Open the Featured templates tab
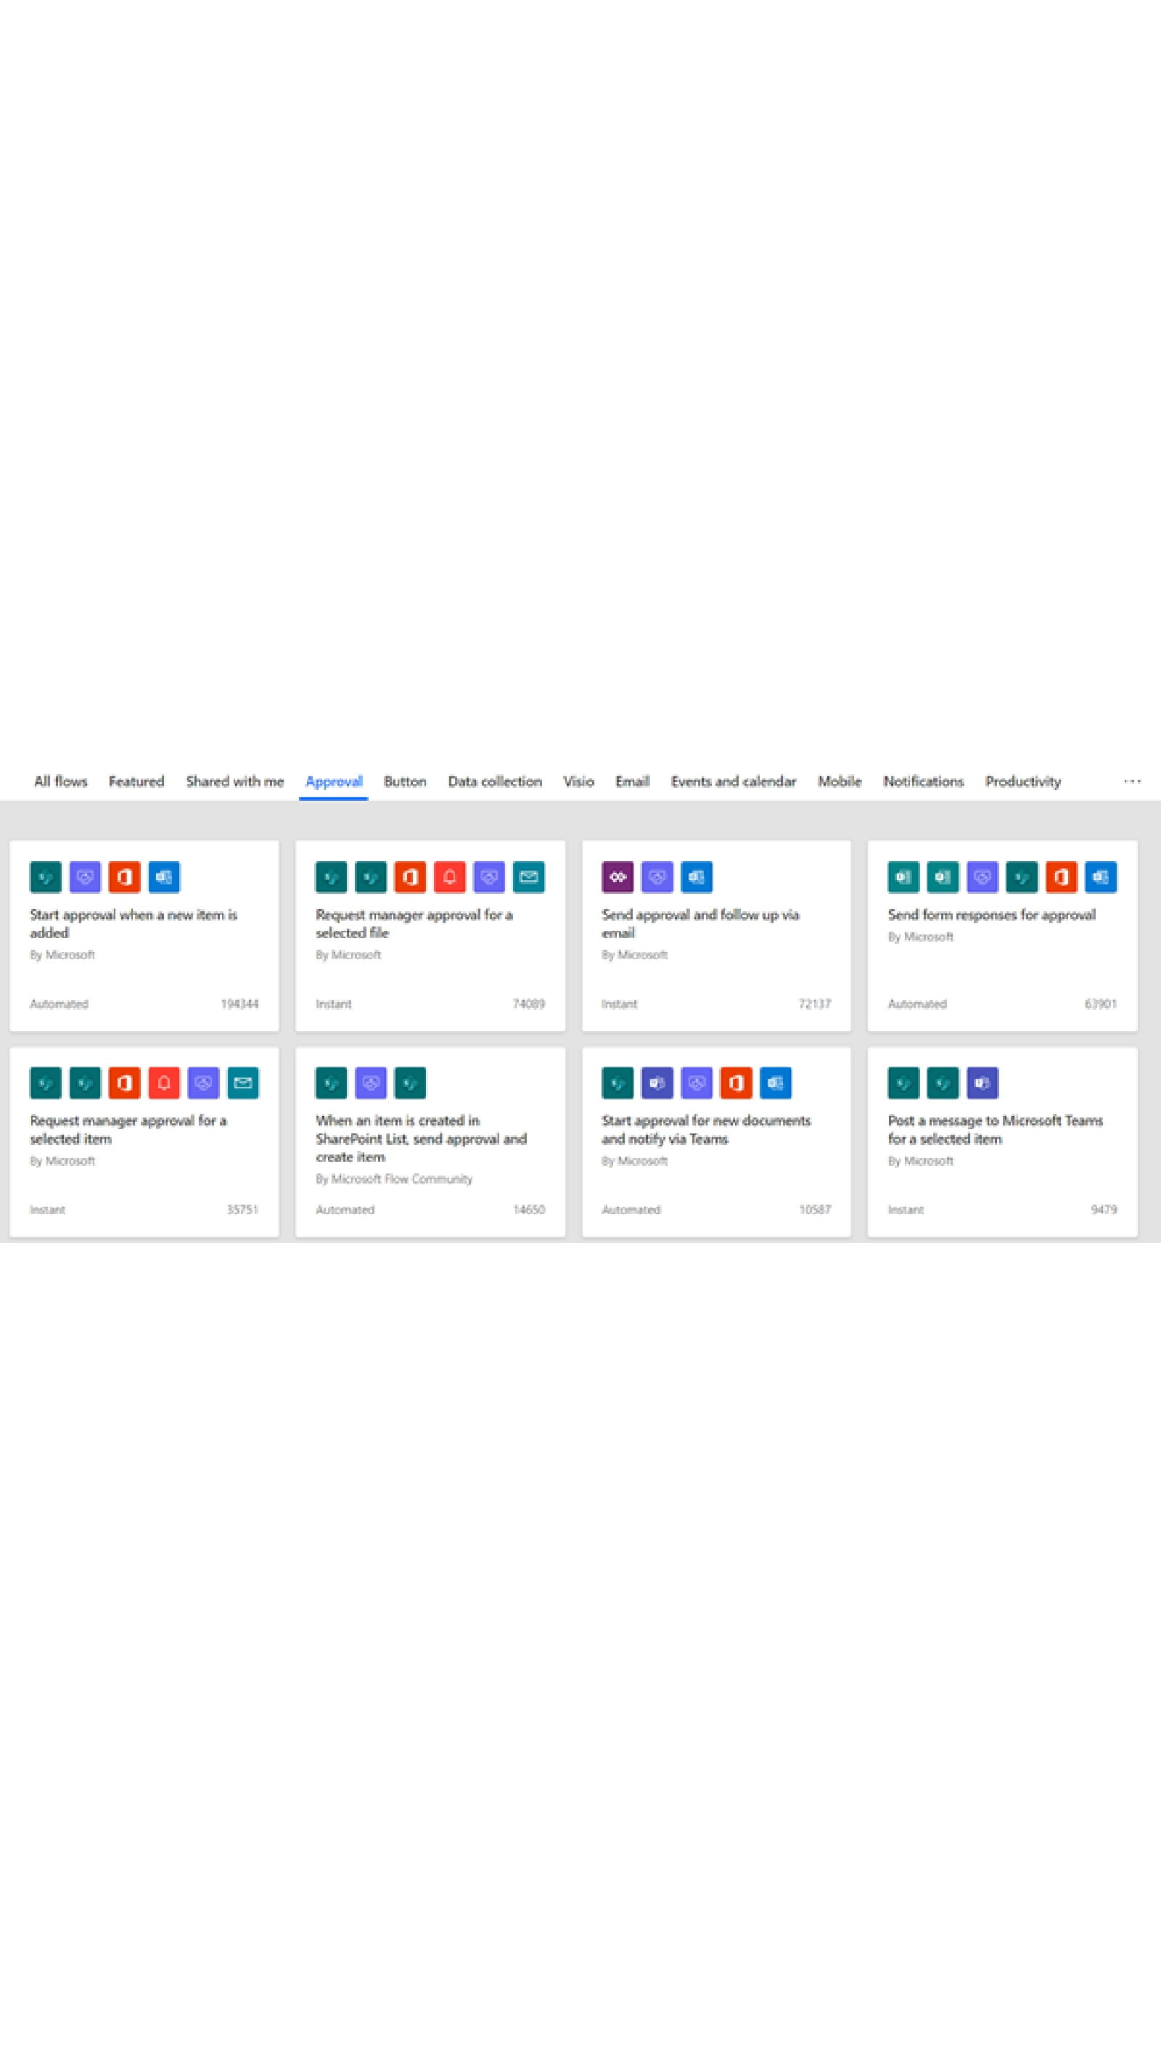This screenshot has width=1161, height=2065. click(x=136, y=781)
